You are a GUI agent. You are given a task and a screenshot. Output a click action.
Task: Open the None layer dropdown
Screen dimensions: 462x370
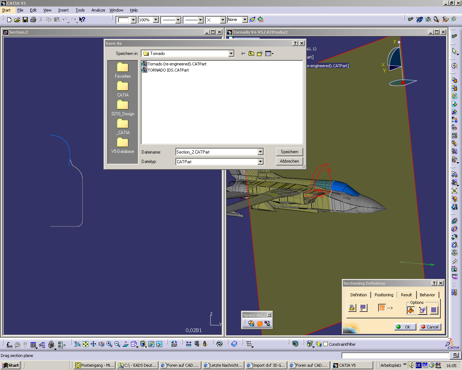click(x=245, y=20)
